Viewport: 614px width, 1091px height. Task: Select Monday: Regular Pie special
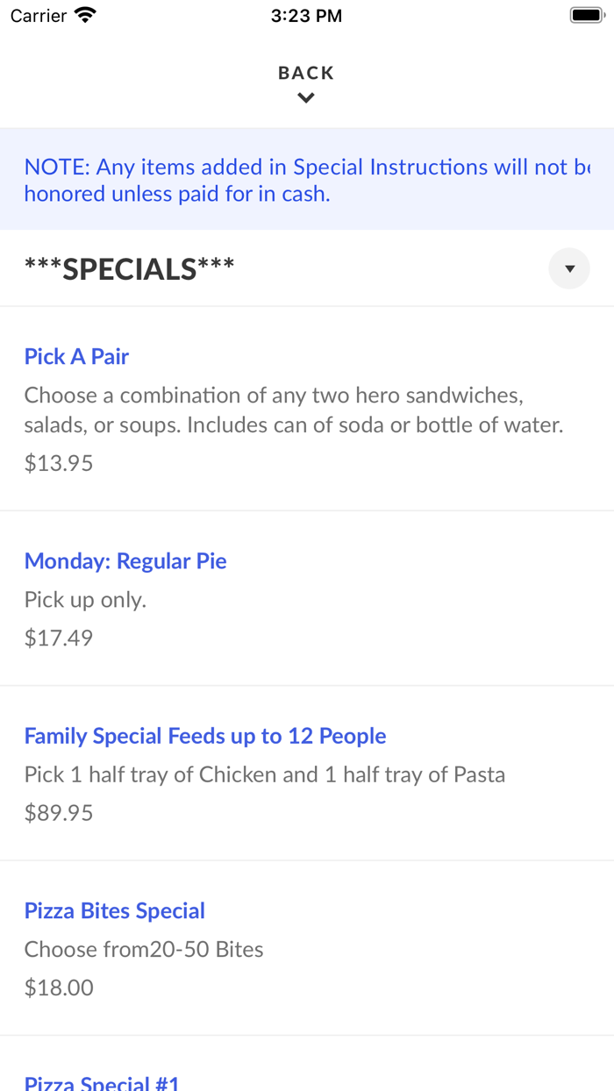125,560
